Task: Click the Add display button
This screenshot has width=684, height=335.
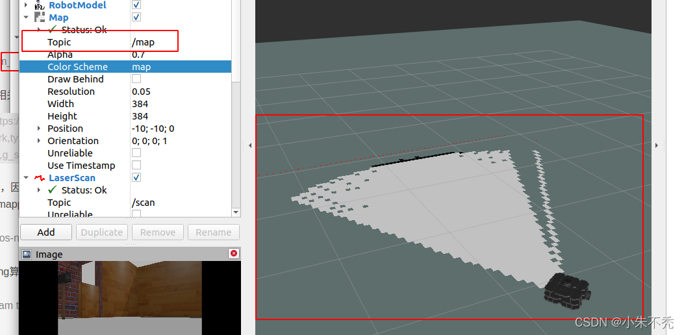Action: pyautogui.click(x=46, y=232)
